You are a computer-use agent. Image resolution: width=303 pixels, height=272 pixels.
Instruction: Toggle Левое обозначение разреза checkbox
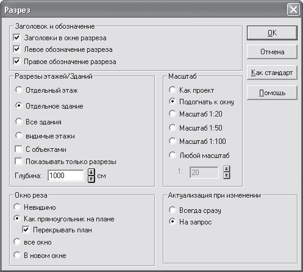coord(16,49)
